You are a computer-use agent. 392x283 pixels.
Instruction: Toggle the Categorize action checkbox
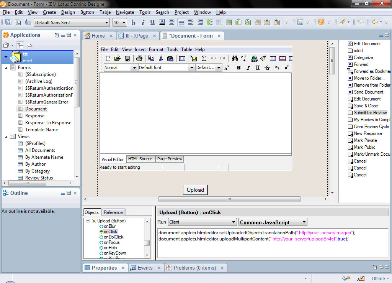pos(350,58)
